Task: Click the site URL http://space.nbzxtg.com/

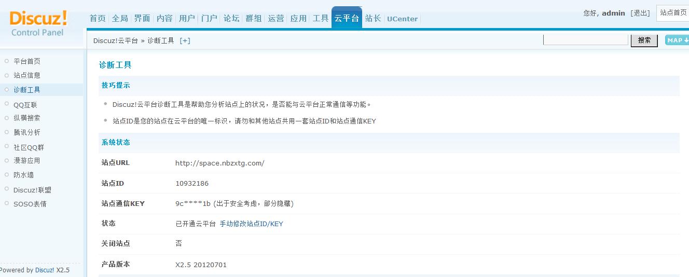Action: point(220,163)
